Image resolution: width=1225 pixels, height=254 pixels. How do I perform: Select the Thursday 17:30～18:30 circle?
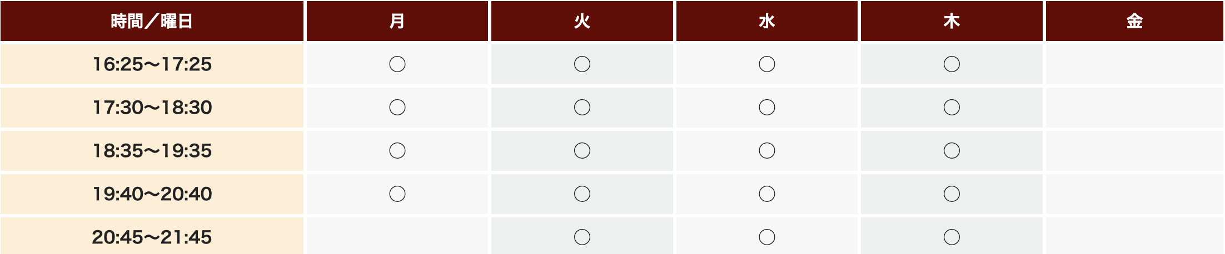952,108
